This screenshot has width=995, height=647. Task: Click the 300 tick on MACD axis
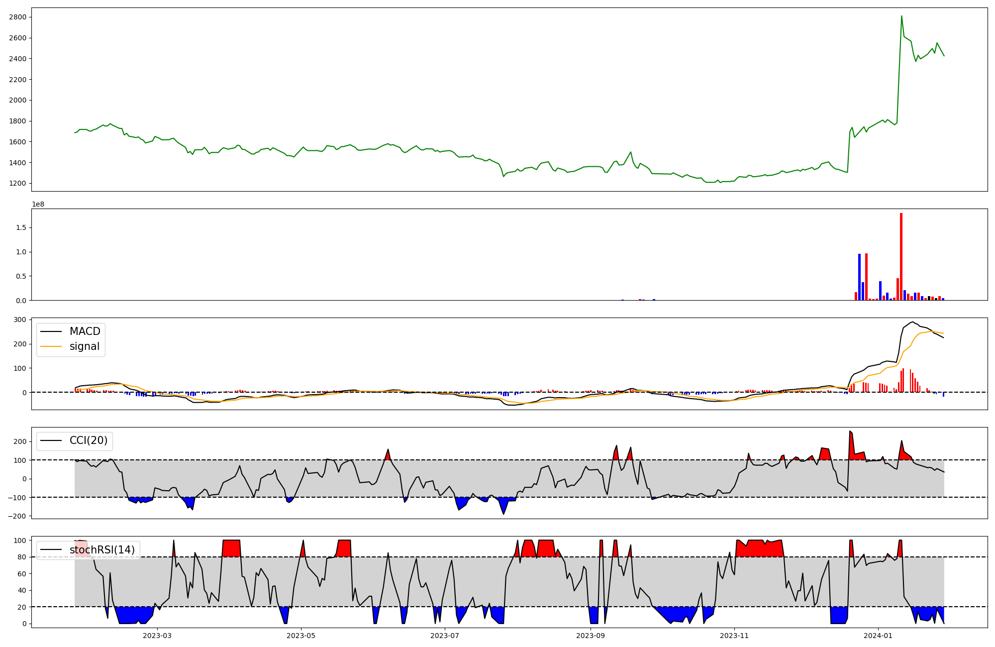click(20, 320)
